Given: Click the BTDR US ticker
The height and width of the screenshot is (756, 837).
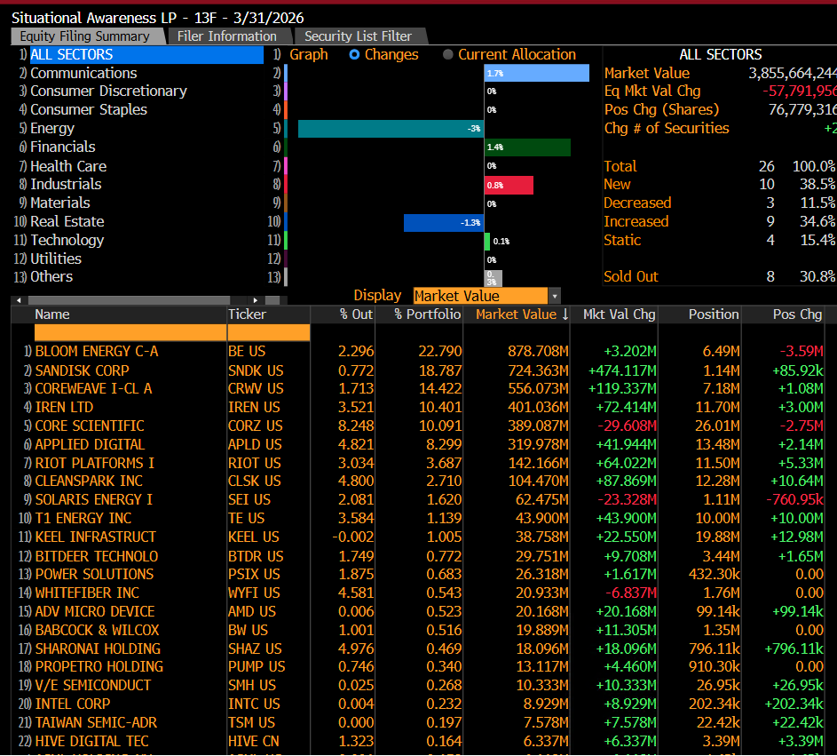Looking at the screenshot, I should tap(256, 557).
